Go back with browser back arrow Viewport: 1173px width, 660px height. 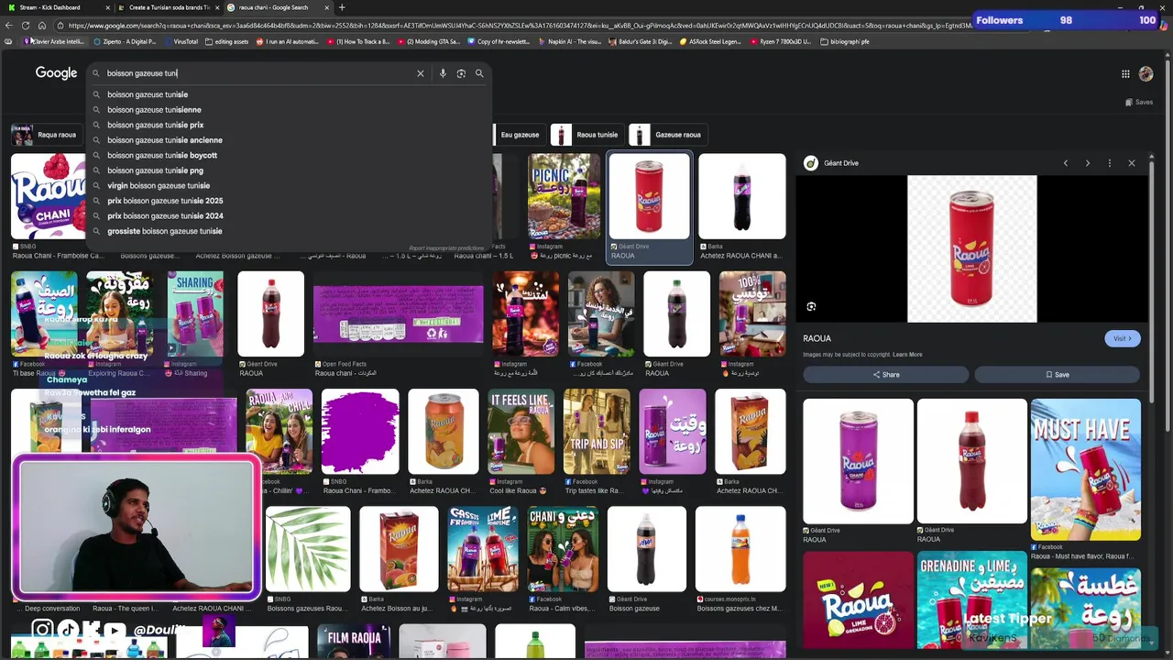pyautogui.click(x=8, y=26)
